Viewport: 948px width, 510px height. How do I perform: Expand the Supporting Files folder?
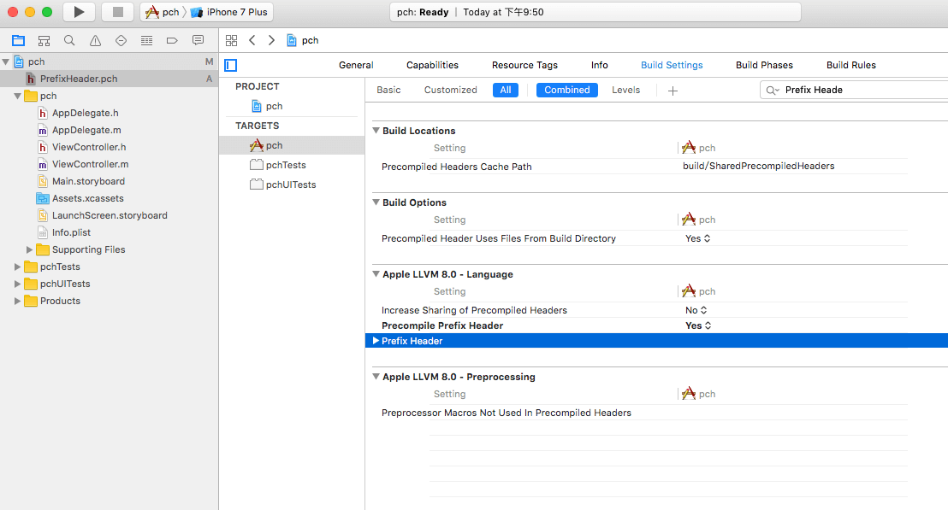point(30,249)
